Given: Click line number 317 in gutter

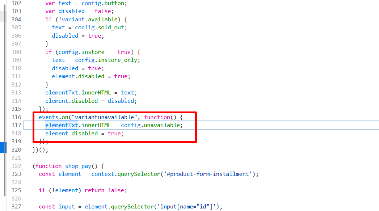Looking at the screenshot, I should click(16, 125).
